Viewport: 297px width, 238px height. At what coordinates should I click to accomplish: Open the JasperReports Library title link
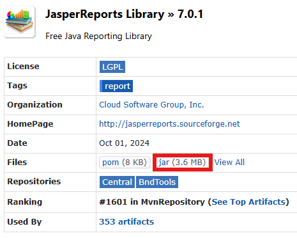pyautogui.click(x=105, y=14)
